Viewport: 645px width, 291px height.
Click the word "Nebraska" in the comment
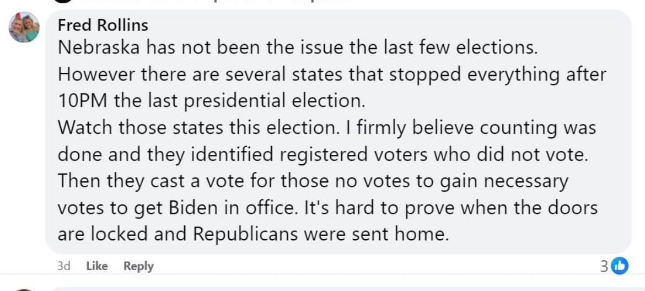click(x=99, y=47)
